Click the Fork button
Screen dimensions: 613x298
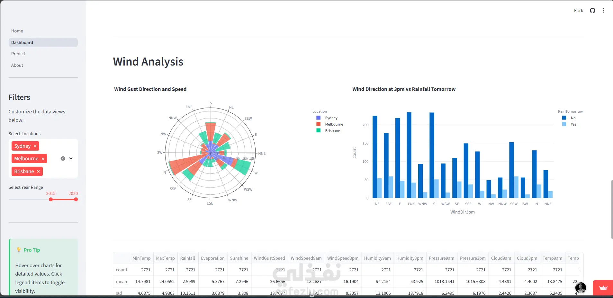[578, 11]
